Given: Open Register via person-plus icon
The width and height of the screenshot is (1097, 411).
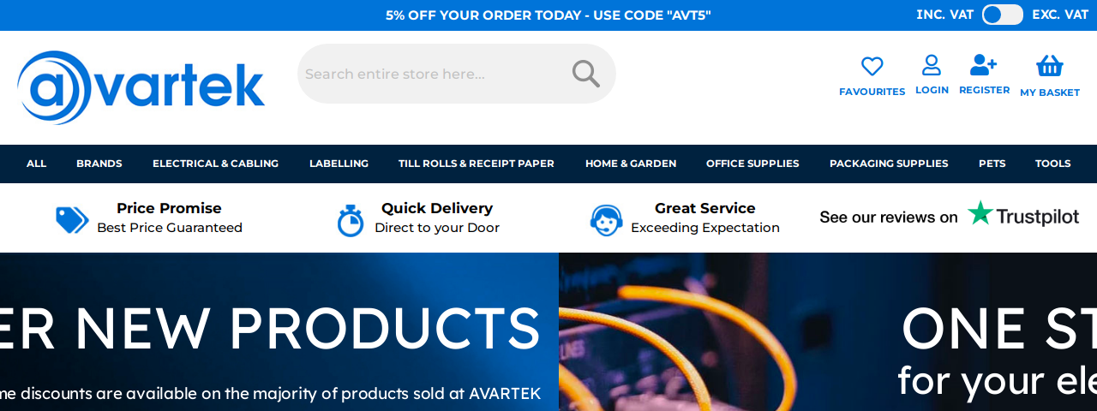Looking at the screenshot, I should 983,65.
